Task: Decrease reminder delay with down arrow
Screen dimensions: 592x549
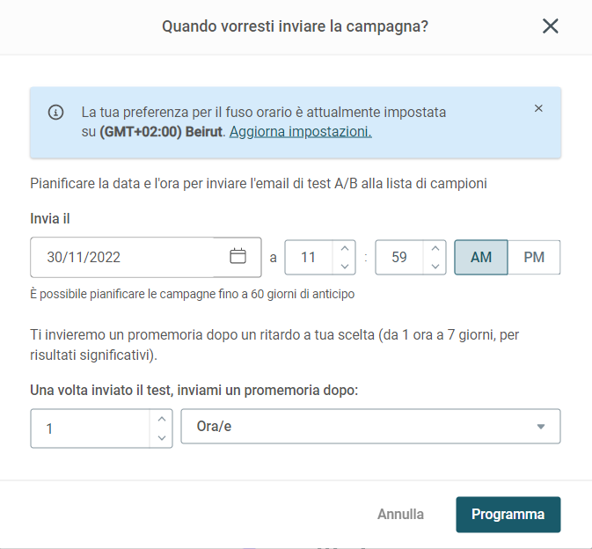Action: (162, 438)
